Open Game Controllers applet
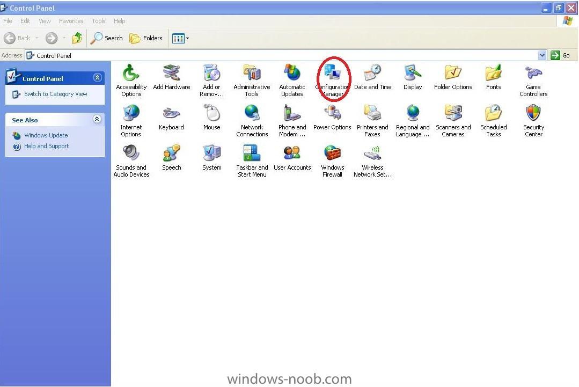This screenshot has width=579, height=387. click(533, 81)
